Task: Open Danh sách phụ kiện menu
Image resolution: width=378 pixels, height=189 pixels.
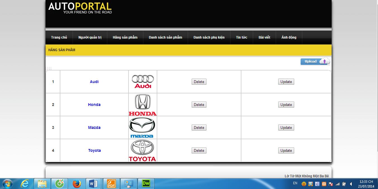Action: (209, 37)
